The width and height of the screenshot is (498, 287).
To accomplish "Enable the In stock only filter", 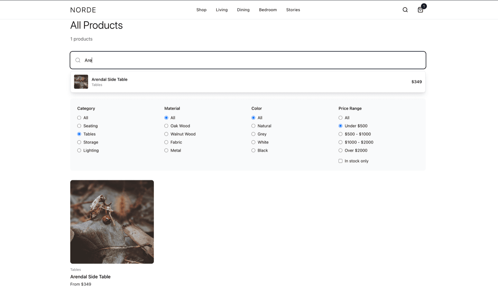I will (x=340, y=161).
